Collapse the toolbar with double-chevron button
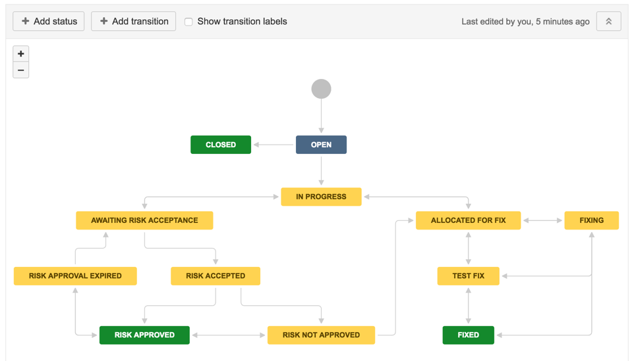 [x=608, y=22]
